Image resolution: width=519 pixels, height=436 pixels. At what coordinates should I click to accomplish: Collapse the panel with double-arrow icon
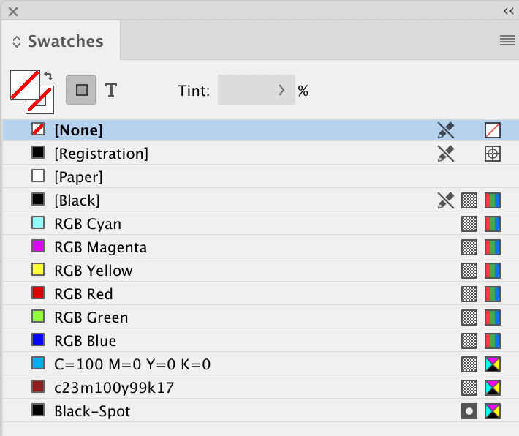tap(509, 11)
